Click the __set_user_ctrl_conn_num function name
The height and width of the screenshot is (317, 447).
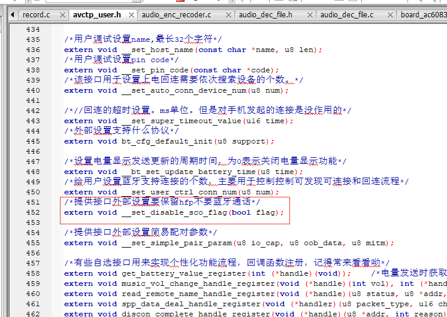tap(179, 193)
